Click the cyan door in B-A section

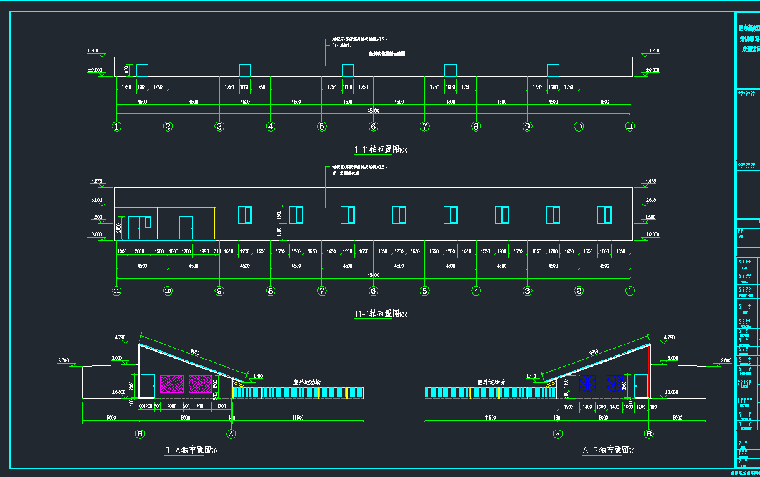[x=148, y=386]
